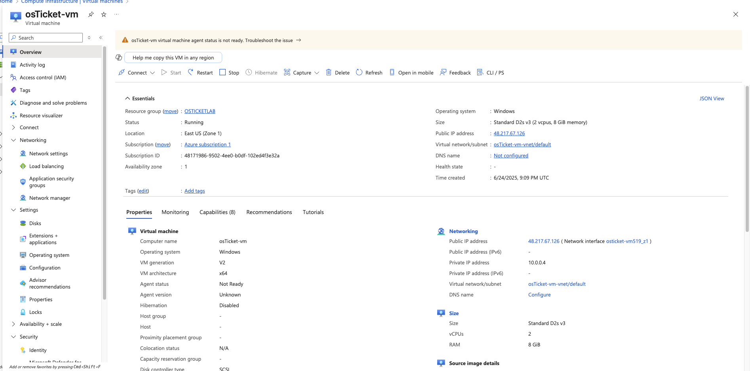Open Diagnose and solve problems
The width and height of the screenshot is (750, 371).
(53, 103)
